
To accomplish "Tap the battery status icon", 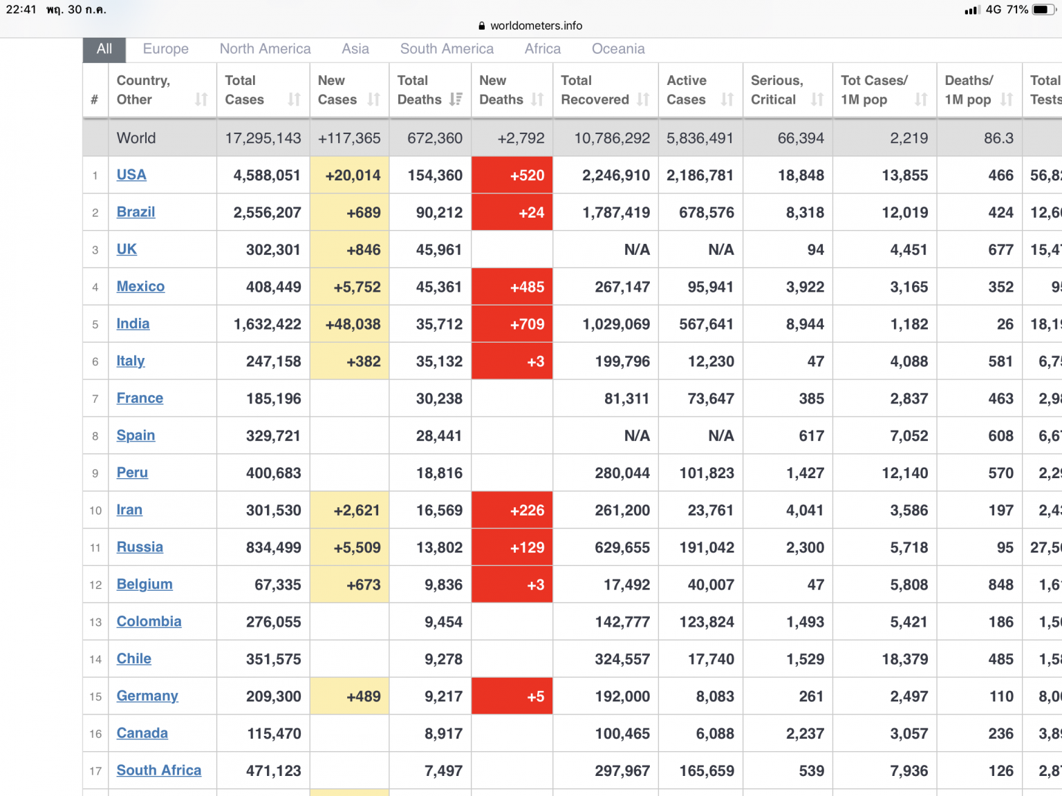I will [1043, 10].
